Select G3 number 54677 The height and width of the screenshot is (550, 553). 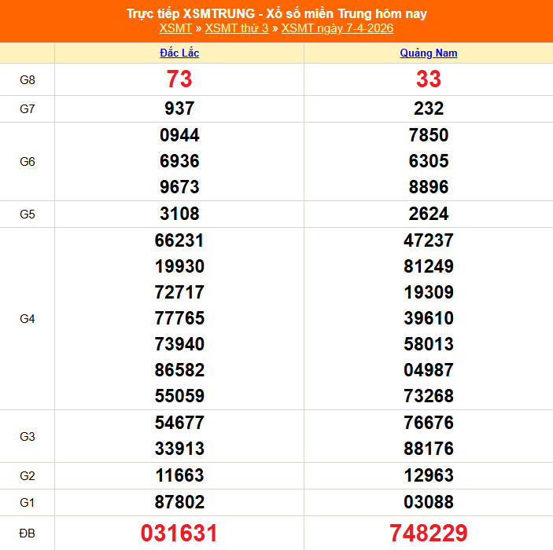tap(179, 423)
